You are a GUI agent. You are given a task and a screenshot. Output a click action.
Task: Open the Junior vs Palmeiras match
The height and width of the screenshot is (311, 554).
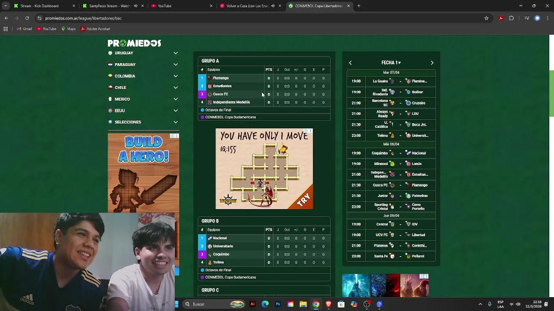click(x=391, y=196)
